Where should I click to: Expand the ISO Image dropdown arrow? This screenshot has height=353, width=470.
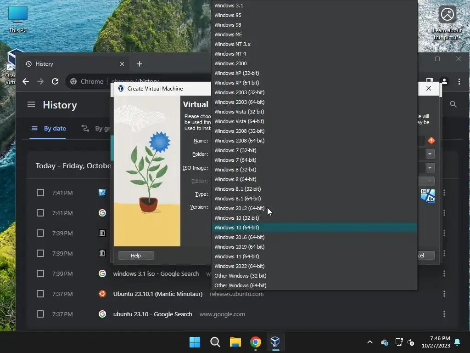(x=430, y=167)
